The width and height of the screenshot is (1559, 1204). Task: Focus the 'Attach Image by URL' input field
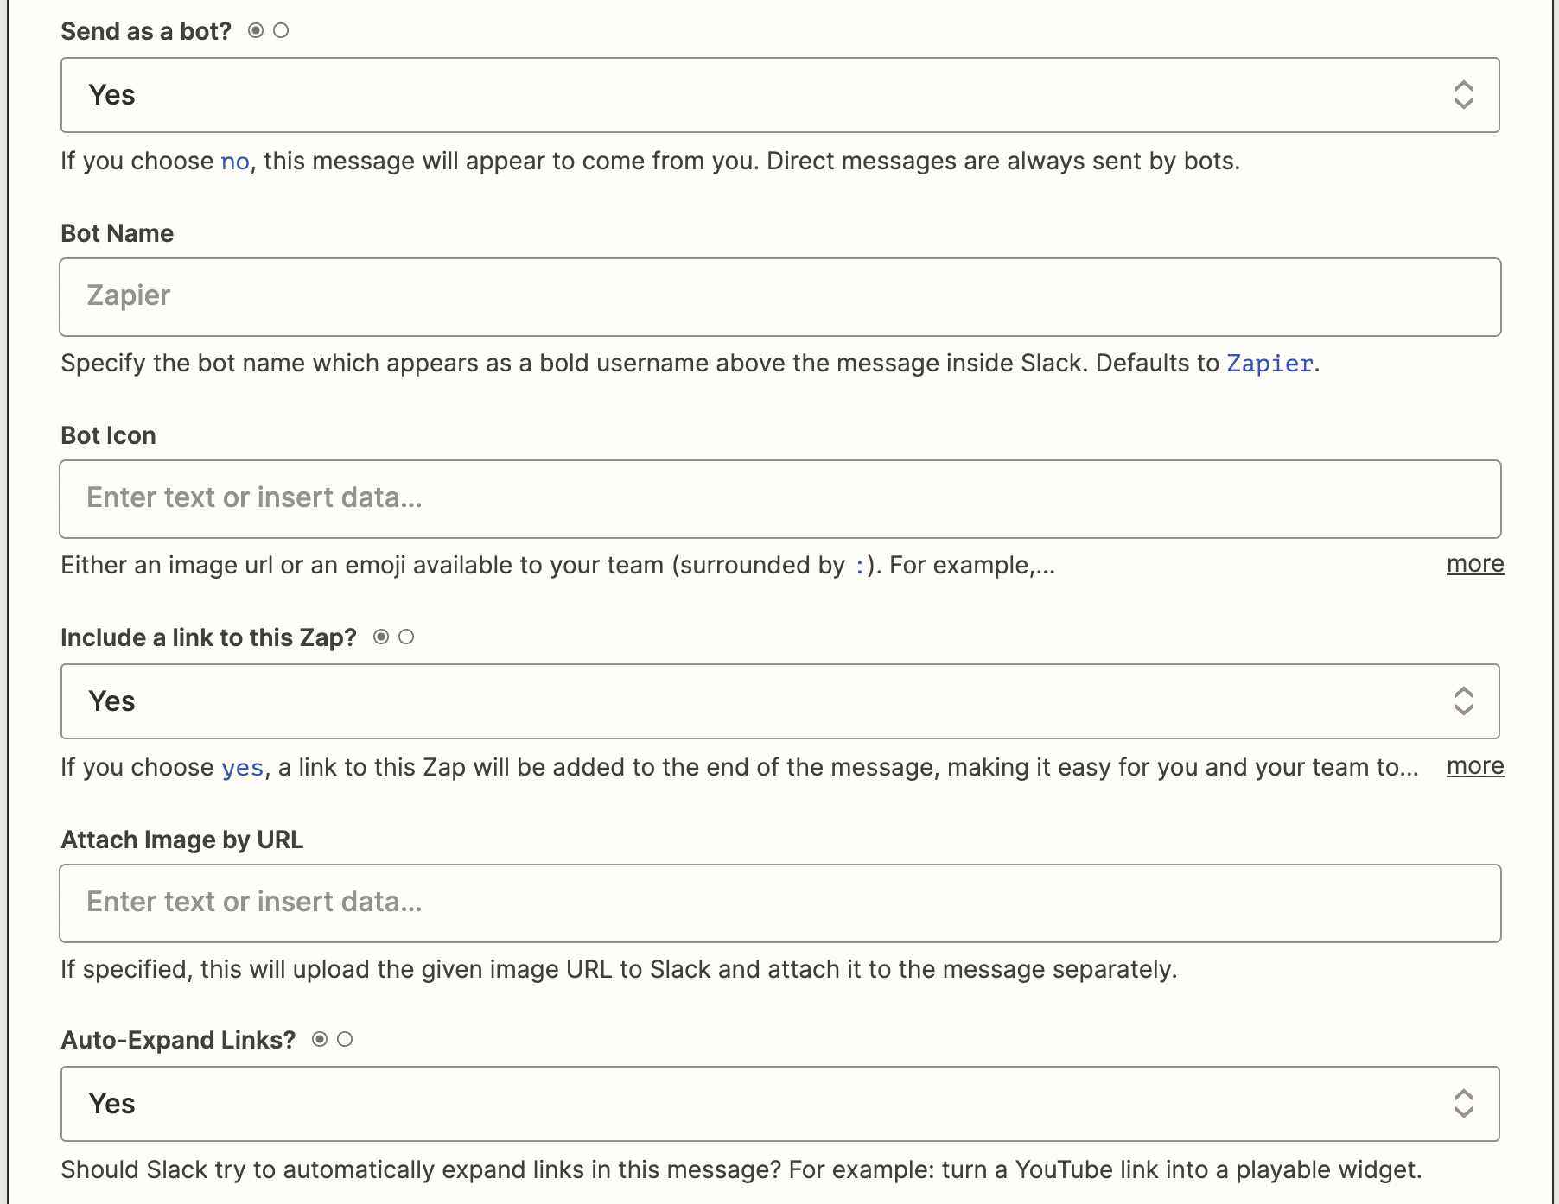[779, 903]
